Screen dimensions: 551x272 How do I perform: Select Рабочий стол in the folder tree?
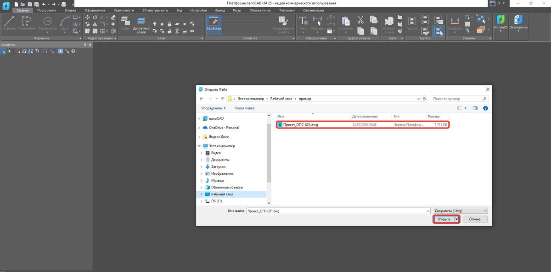(x=222, y=194)
